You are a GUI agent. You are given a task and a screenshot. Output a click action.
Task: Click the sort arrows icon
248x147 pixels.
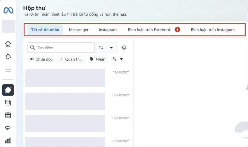coord(101,48)
